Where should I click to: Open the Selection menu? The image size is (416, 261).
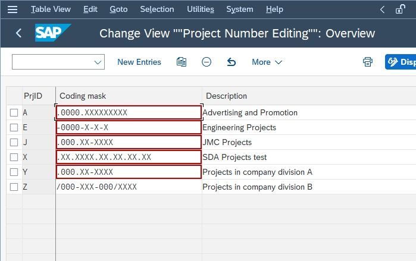(157, 10)
